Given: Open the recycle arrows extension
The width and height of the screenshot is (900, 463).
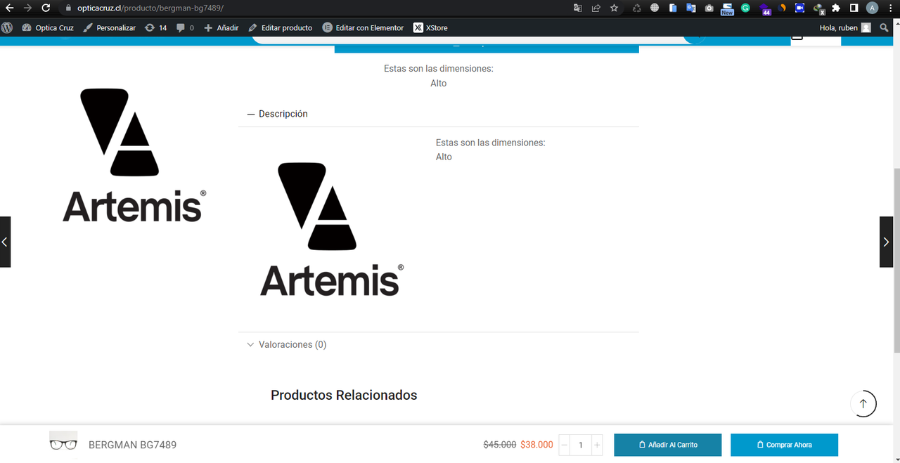Looking at the screenshot, I should (x=637, y=8).
